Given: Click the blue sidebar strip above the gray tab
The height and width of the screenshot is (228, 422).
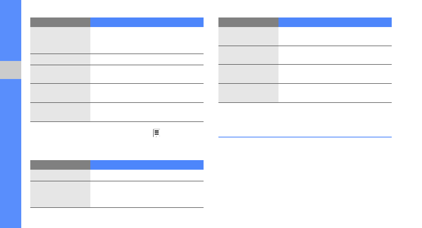Looking at the screenshot, I should (11, 30).
